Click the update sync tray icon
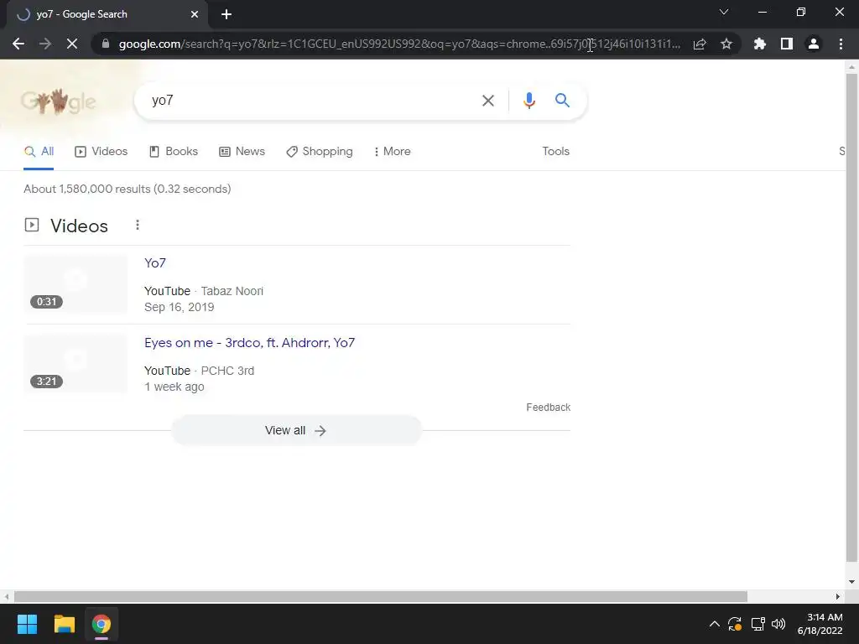 point(735,624)
